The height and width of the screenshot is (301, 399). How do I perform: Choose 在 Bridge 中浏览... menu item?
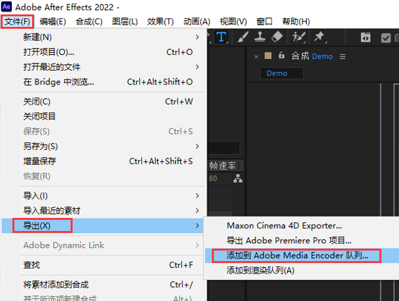click(x=103, y=82)
